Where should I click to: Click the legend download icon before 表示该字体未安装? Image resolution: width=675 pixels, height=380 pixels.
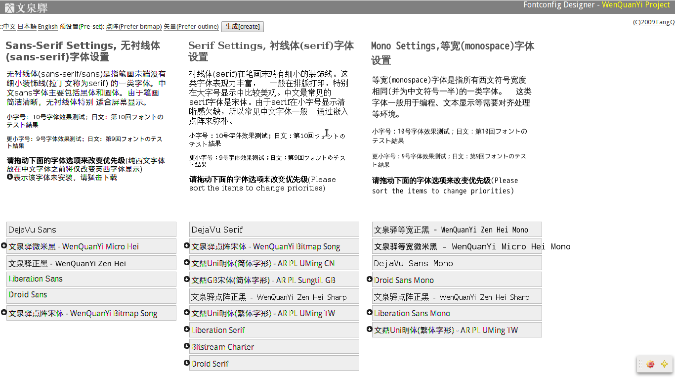tap(10, 177)
